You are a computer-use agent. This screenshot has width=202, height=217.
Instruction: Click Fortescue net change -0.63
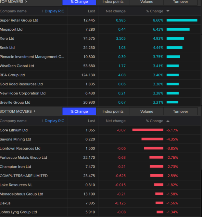(x=121, y=157)
